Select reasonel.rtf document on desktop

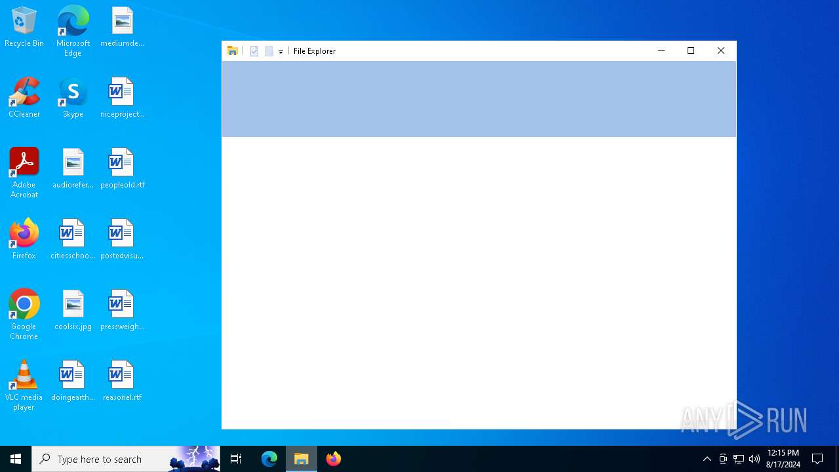[x=122, y=382]
